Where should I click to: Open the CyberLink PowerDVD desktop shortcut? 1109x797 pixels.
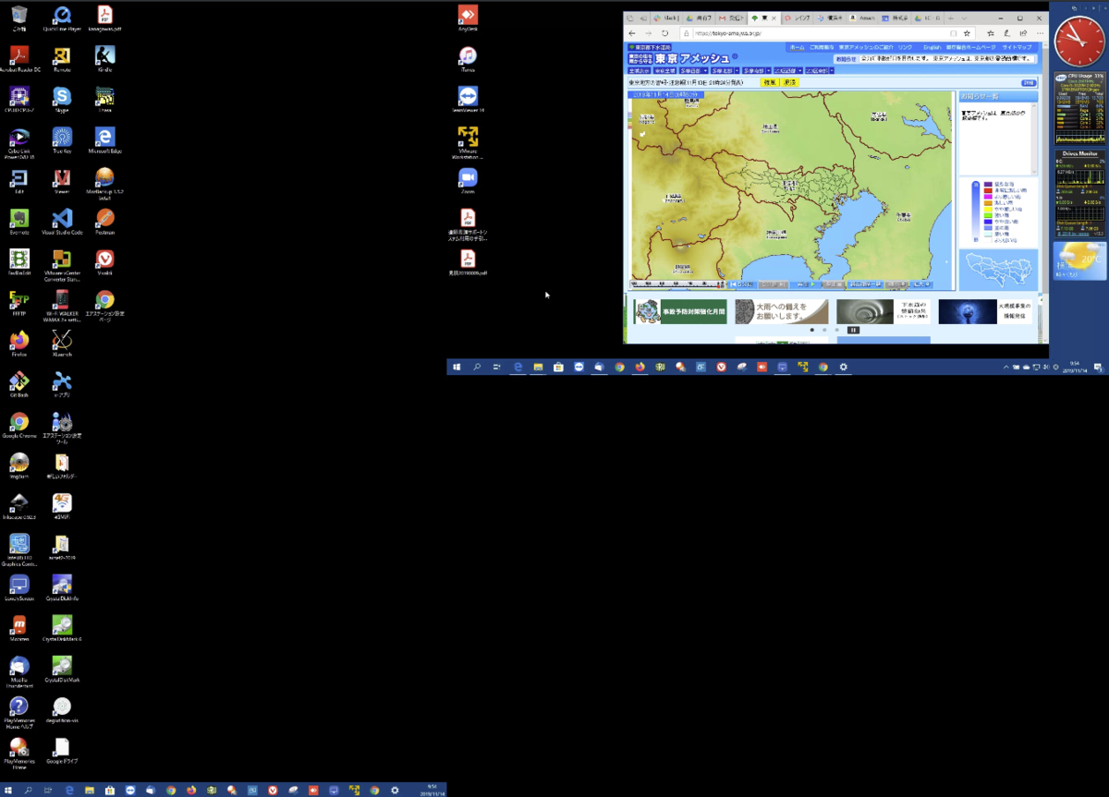pyautogui.click(x=18, y=141)
